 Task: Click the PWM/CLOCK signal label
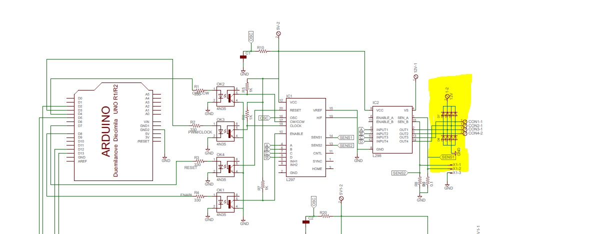200,132
